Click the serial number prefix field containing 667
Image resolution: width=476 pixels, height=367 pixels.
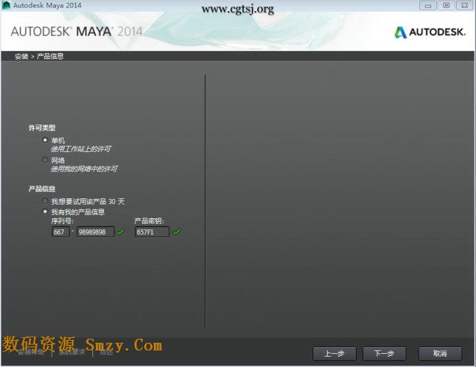tap(61, 232)
